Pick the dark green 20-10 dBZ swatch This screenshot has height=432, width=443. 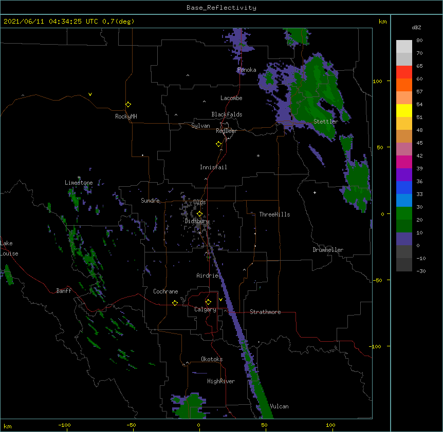point(404,226)
